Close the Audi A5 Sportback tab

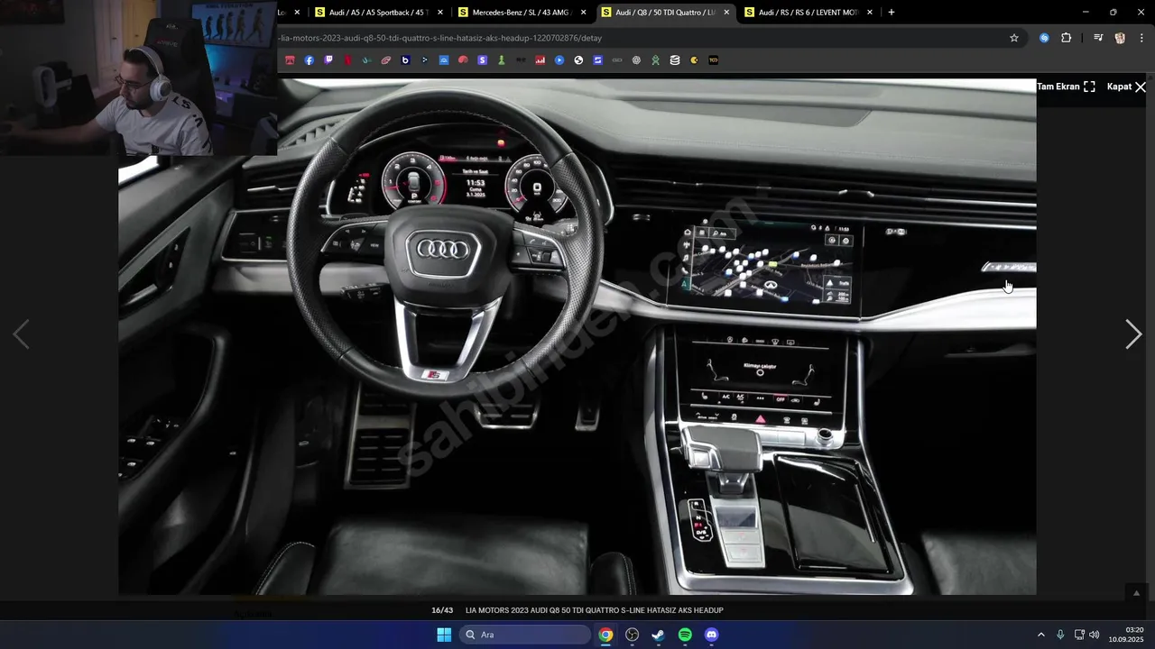pos(440,13)
